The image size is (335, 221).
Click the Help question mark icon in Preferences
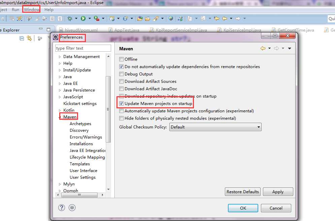pyautogui.click(x=62, y=208)
